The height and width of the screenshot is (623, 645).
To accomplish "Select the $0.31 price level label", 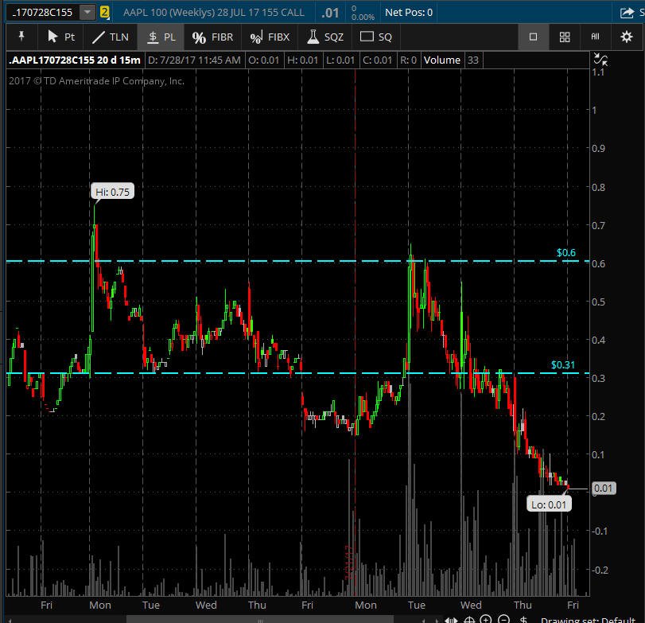I will [563, 364].
